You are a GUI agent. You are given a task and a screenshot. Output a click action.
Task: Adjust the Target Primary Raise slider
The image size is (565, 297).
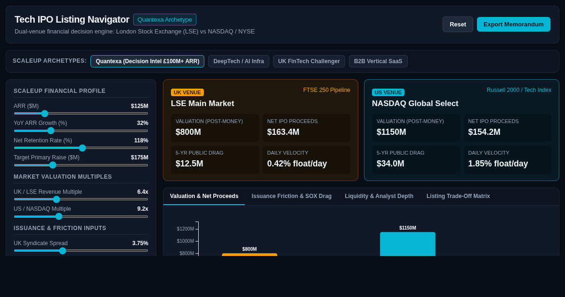[81, 165]
